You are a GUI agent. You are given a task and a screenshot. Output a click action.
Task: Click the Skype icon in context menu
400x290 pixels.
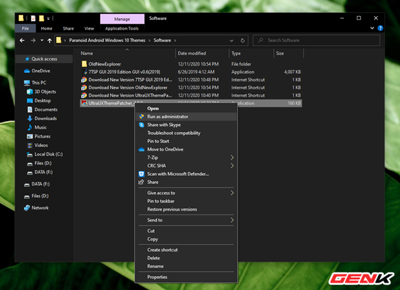coord(141,124)
